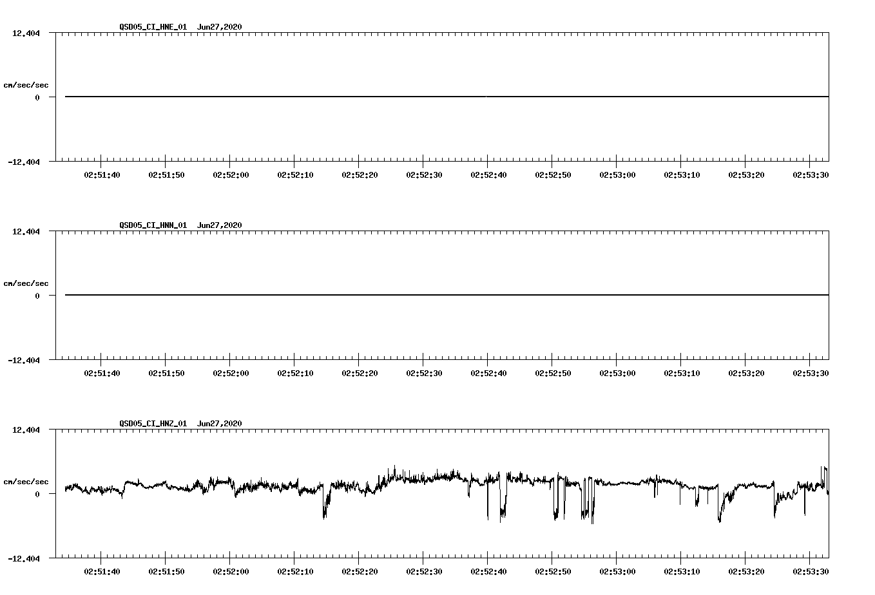This screenshot has width=875, height=595.
Task: Click the 12.404 maximum label on the HNZ plot
Action: click(26, 430)
